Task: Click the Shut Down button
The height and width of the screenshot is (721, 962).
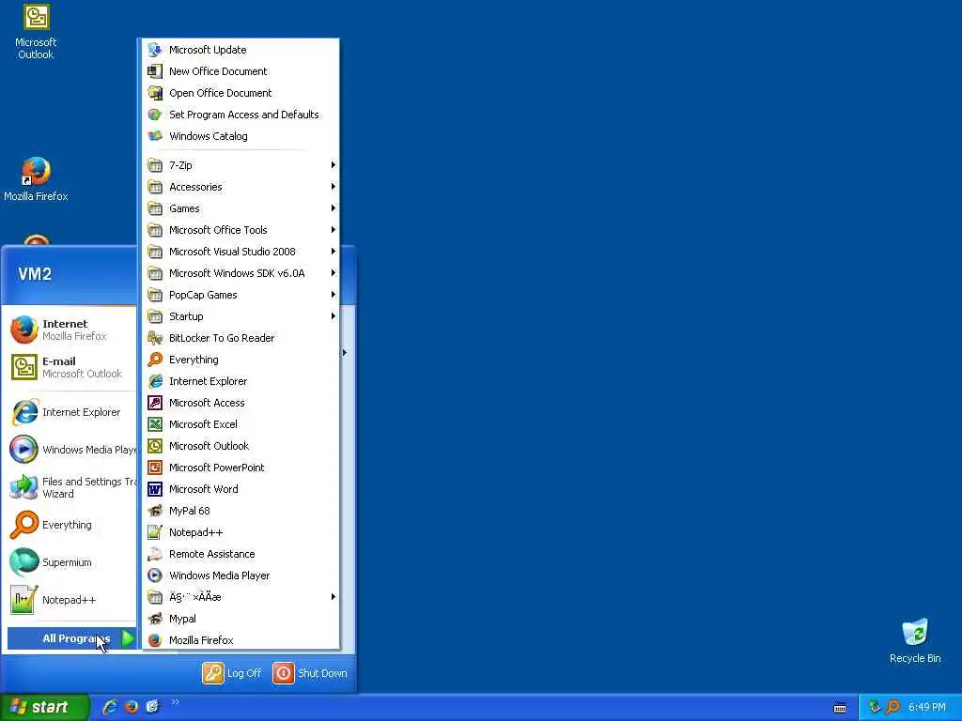Action: coord(310,673)
